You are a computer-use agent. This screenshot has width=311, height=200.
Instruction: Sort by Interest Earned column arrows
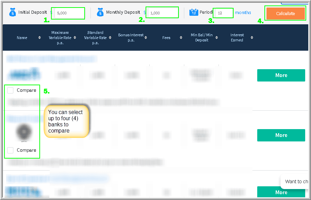tap(252, 38)
